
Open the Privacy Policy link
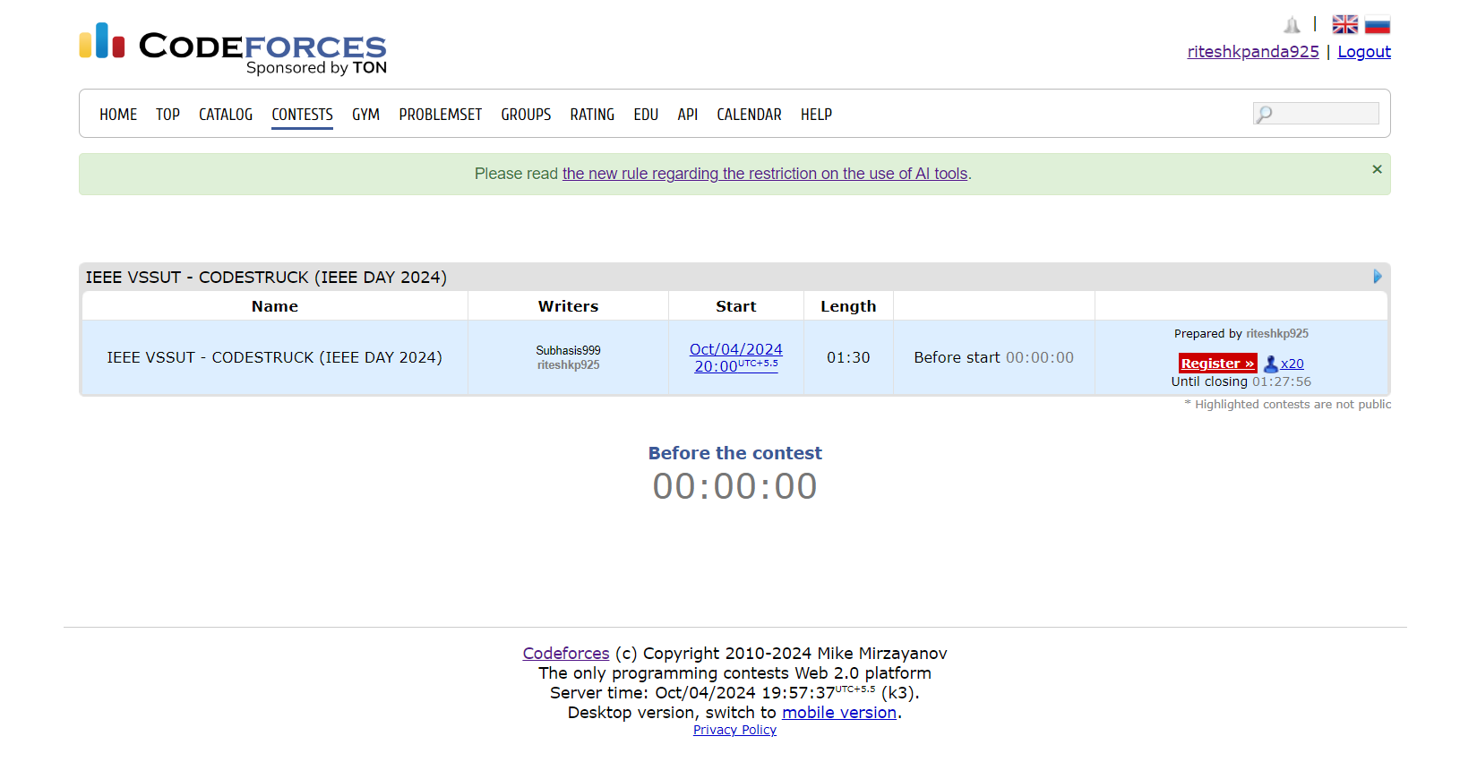coord(734,730)
